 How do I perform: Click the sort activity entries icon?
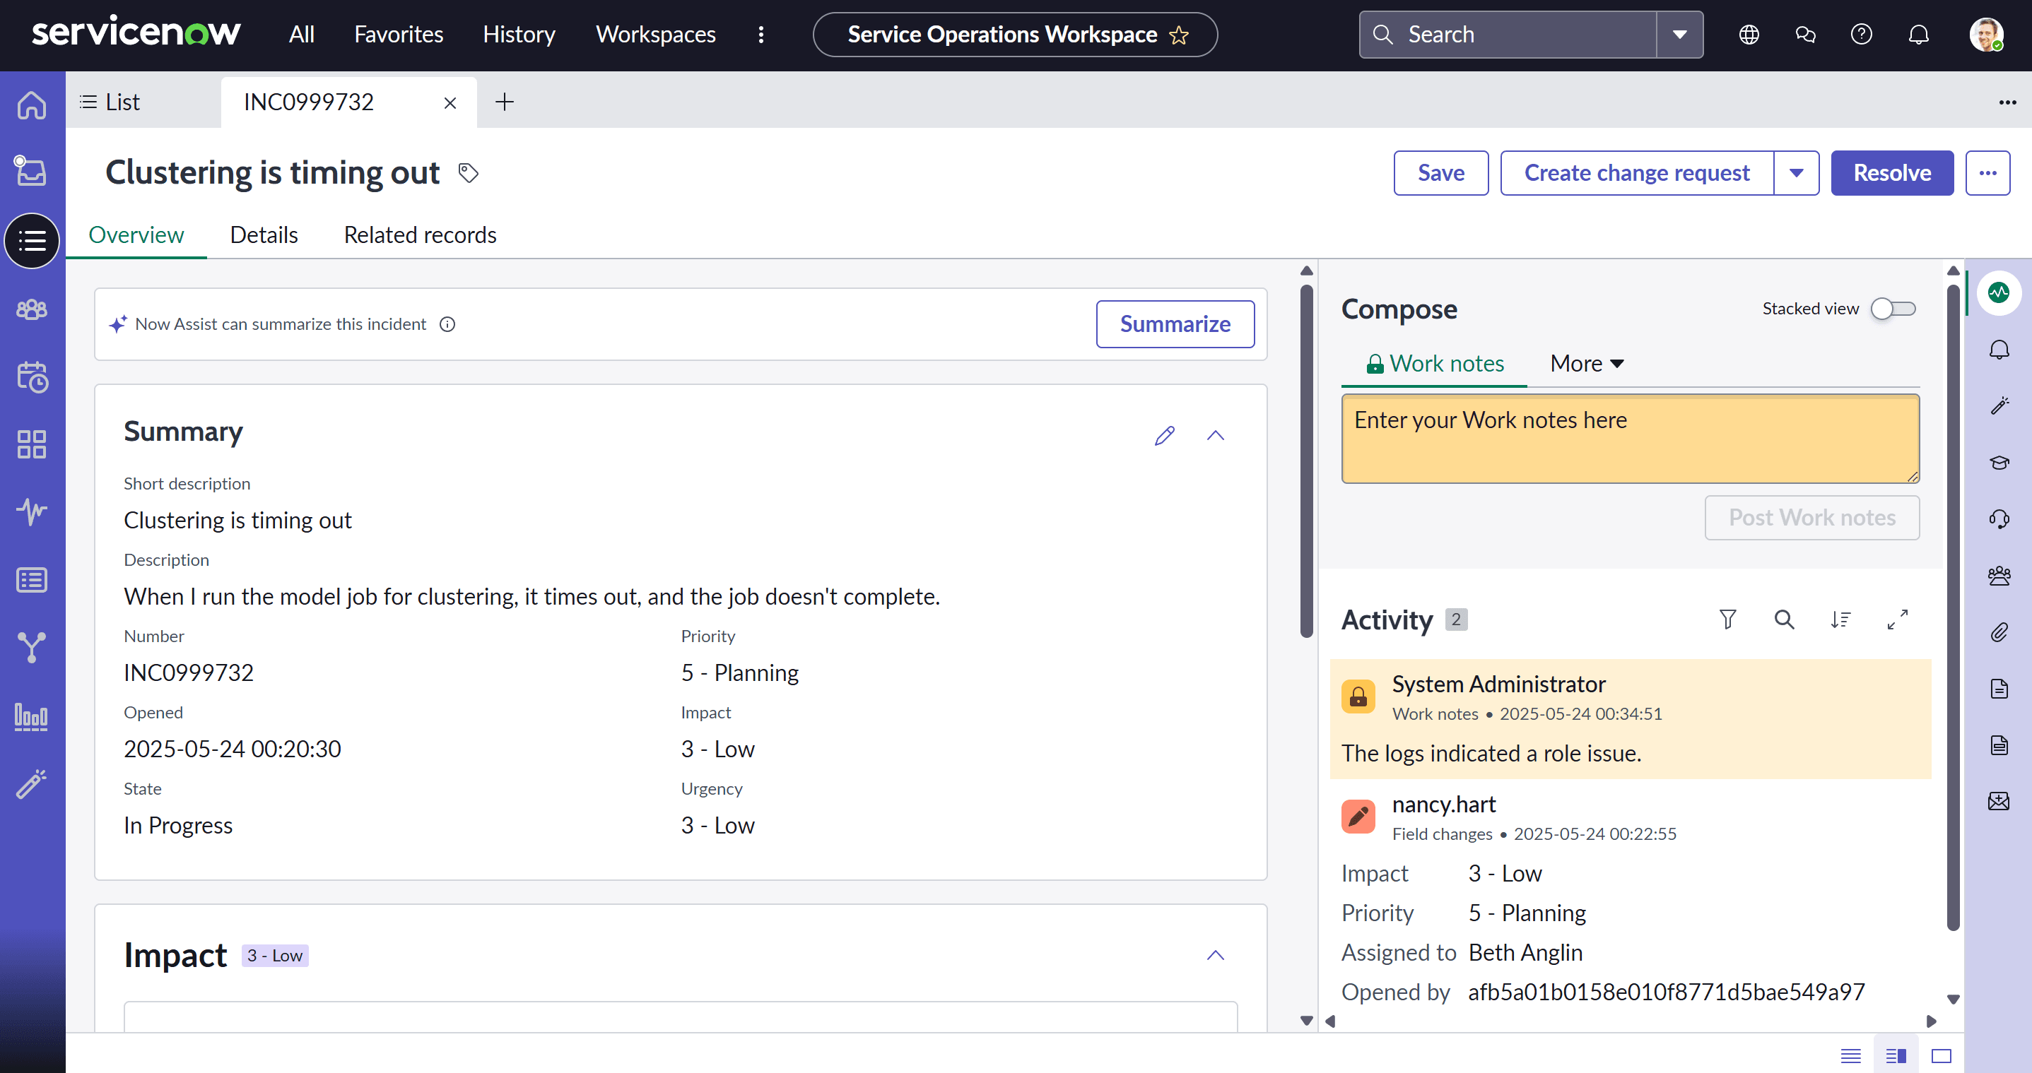1840,620
